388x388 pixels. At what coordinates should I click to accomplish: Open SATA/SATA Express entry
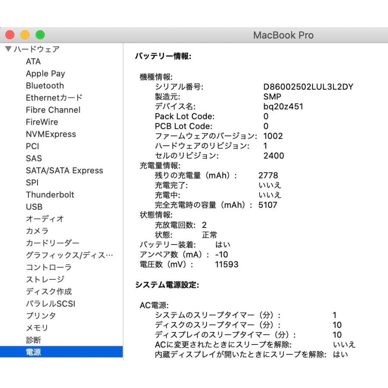click(64, 170)
